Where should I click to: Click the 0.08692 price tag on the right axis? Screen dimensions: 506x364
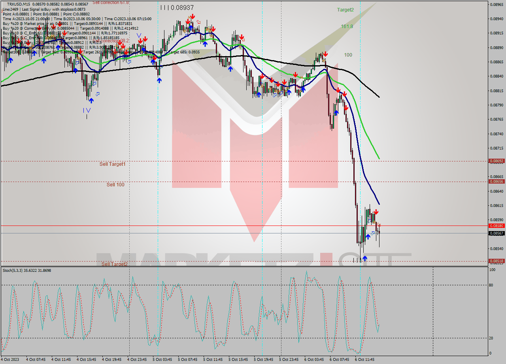497,161
